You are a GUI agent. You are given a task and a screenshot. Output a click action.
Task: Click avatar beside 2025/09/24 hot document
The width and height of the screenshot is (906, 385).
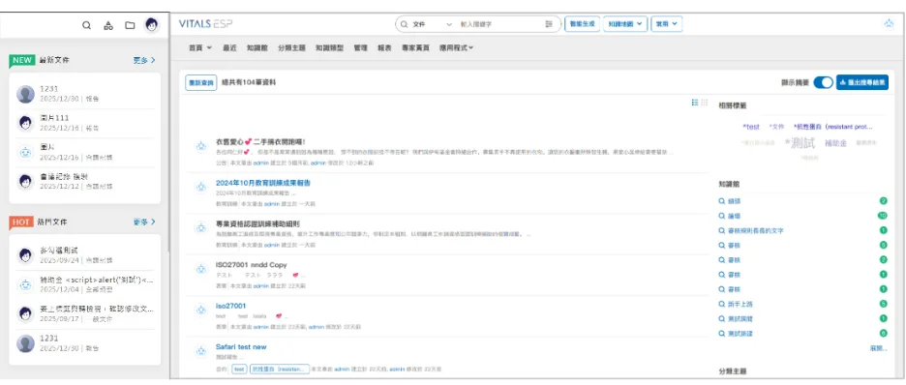pos(25,254)
